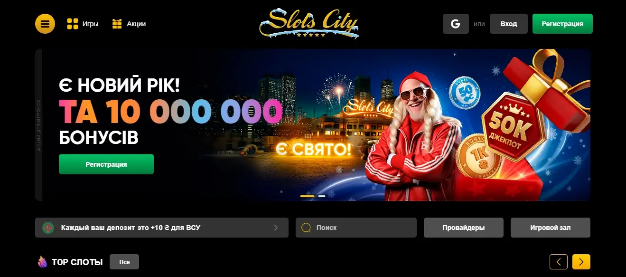Select the second banner slide indicator
Screen dimensions: 626x277
pos(322,196)
